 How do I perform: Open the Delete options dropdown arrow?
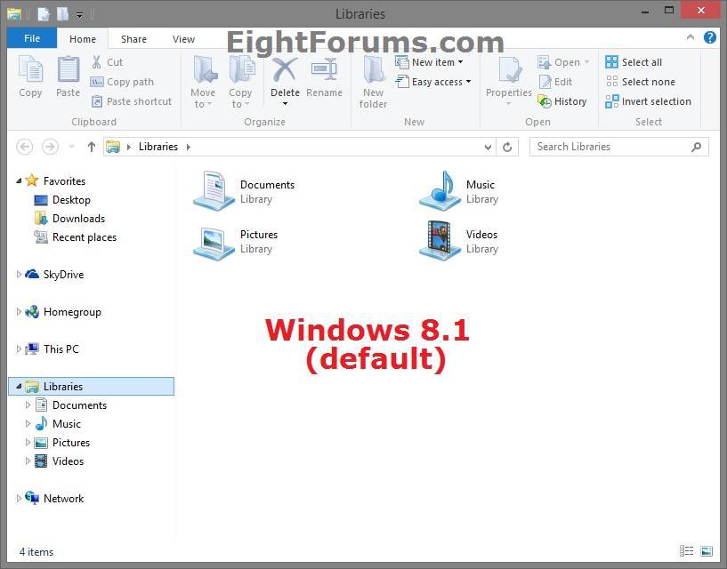pyautogui.click(x=285, y=104)
